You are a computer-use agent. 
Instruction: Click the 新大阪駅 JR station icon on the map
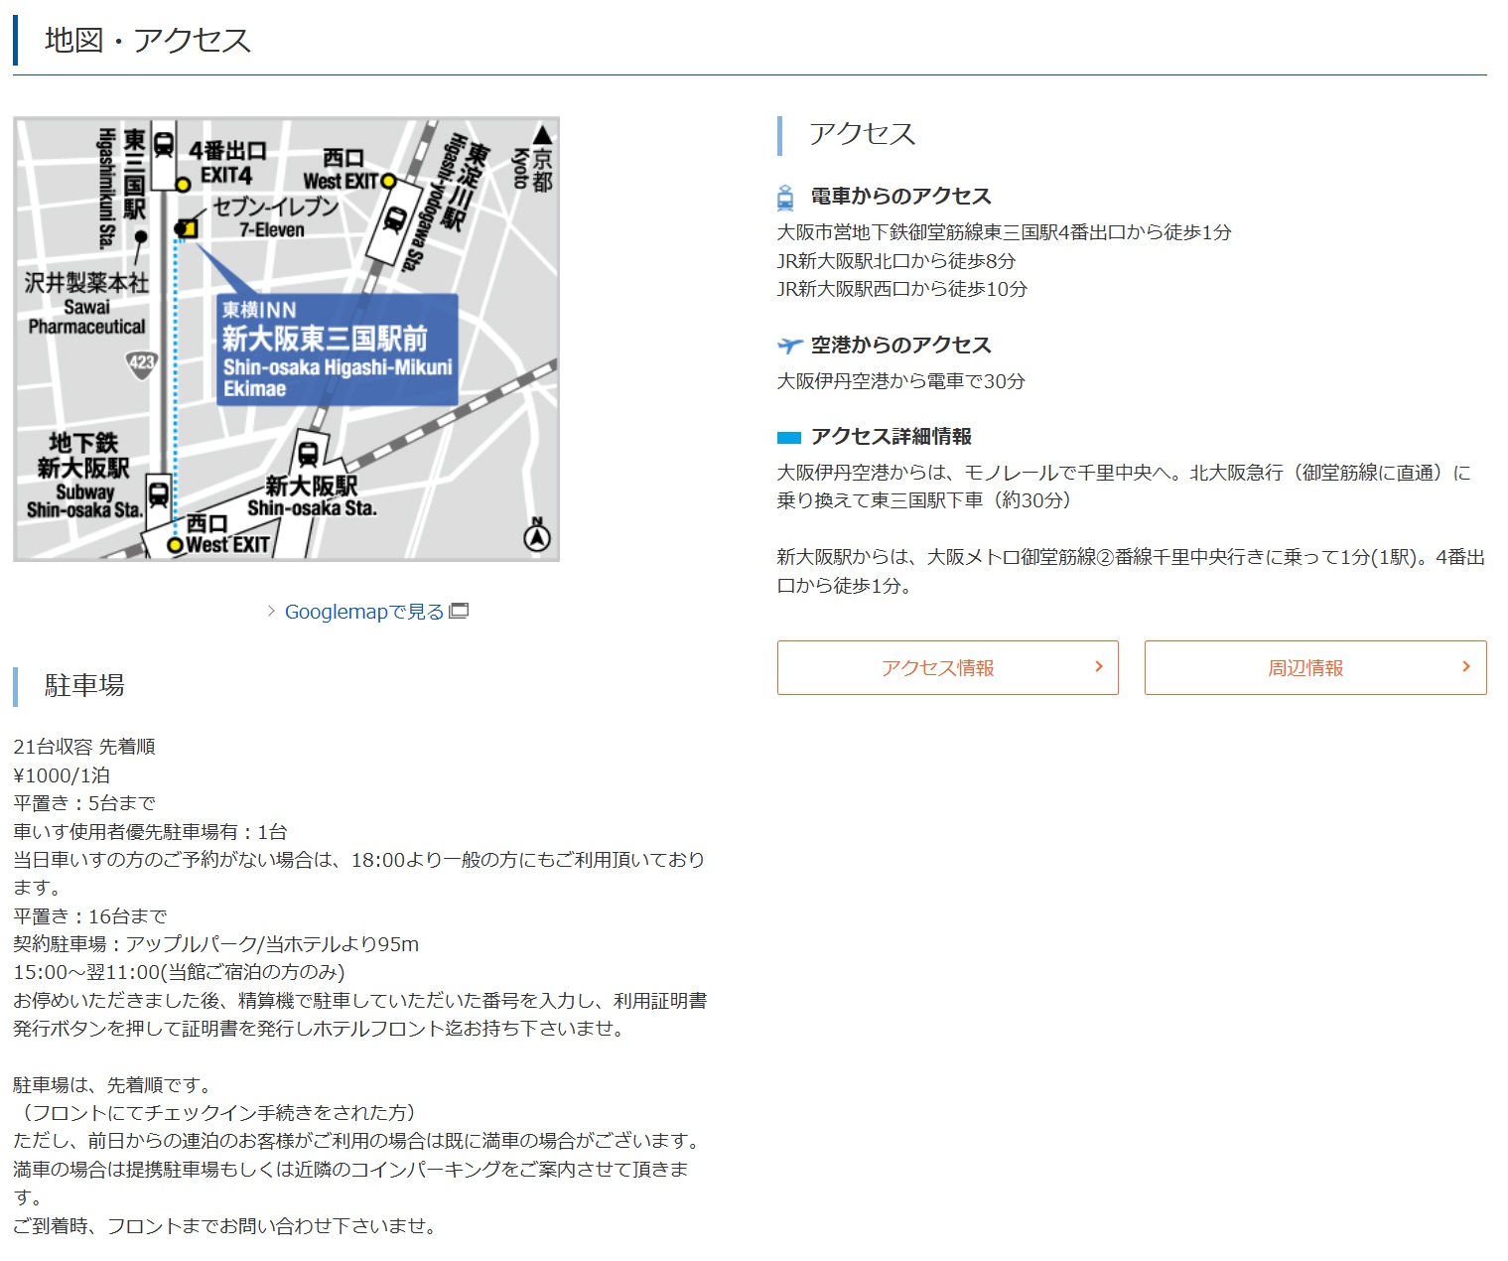[x=309, y=454]
